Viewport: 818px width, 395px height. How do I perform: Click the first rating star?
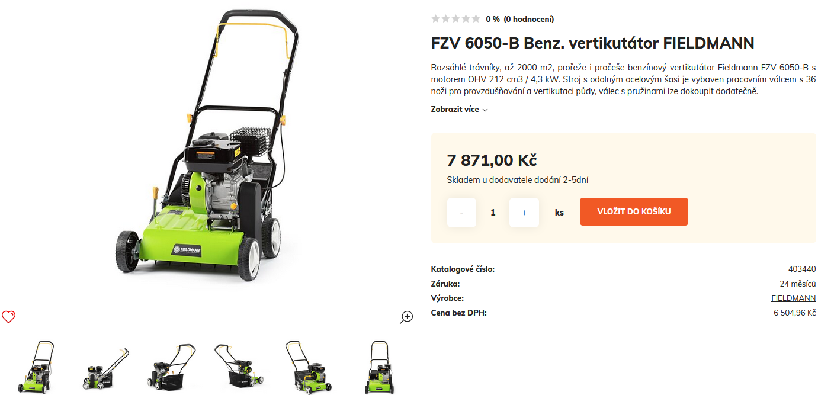pyautogui.click(x=436, y=19)
